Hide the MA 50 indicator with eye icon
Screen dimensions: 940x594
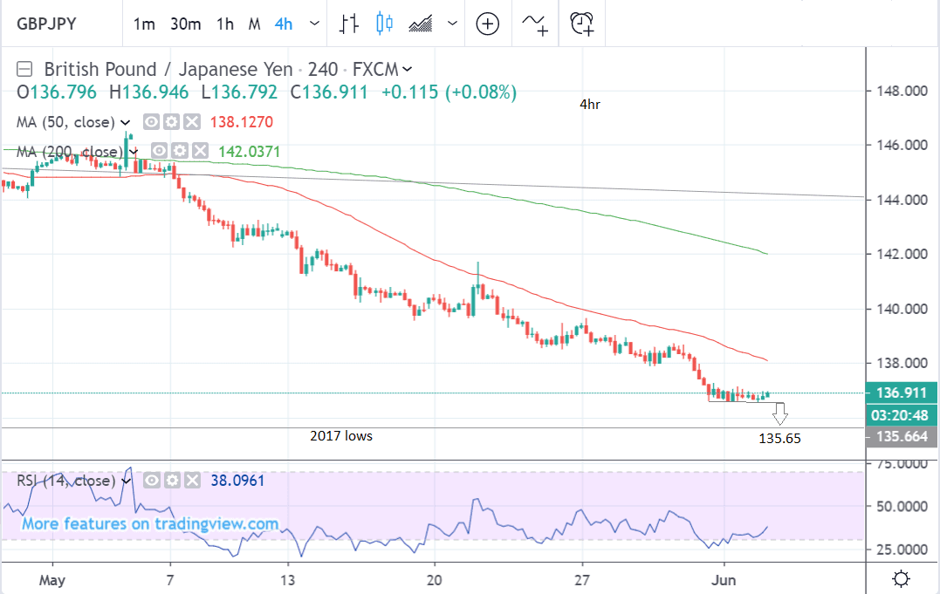pos(151,122)
